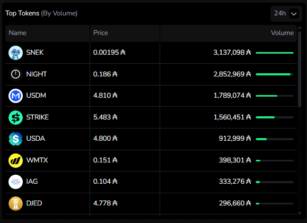Click the WMTX volume progress bar
The width and height of the screenshot is (307, 223).
point(275,161)
